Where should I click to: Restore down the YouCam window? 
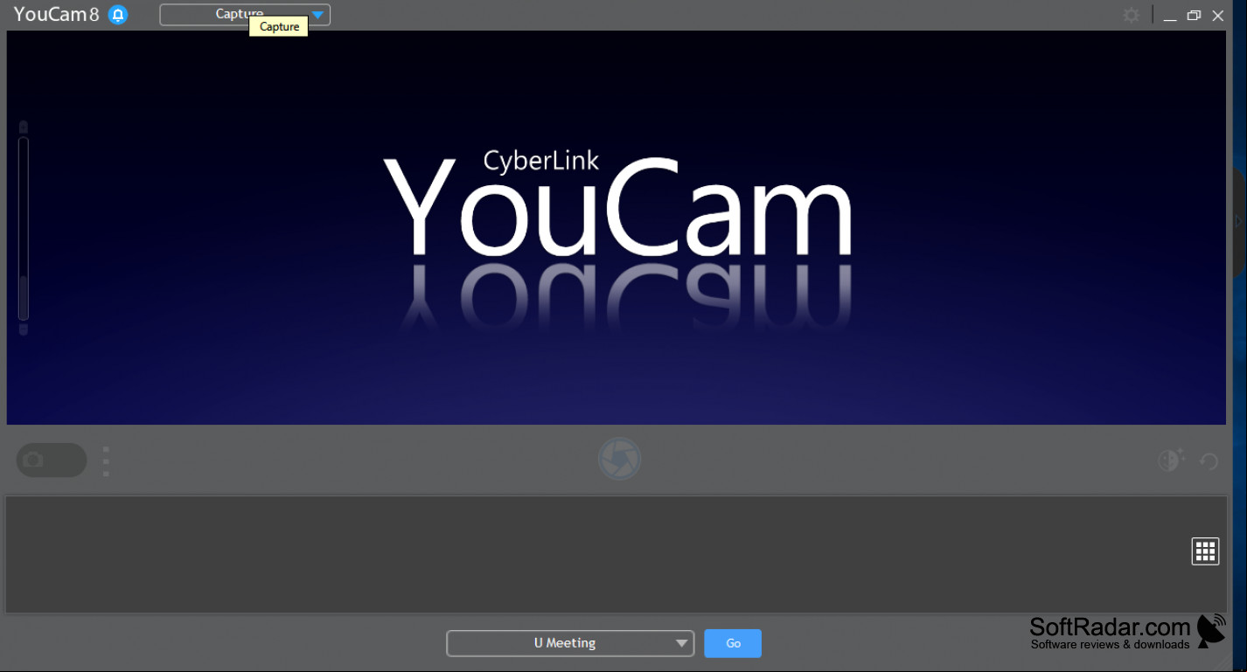tap(1194, 16)
